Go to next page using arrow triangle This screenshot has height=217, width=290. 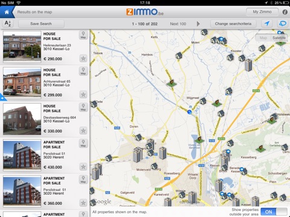click(x=198, y=24)
